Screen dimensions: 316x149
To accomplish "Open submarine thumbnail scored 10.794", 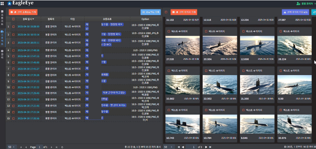I will tap(220, 124).
